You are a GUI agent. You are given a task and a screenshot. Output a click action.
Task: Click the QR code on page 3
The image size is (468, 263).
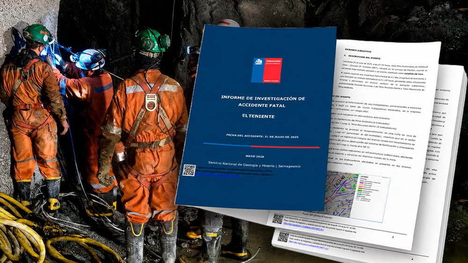click(x=278, y=219)
